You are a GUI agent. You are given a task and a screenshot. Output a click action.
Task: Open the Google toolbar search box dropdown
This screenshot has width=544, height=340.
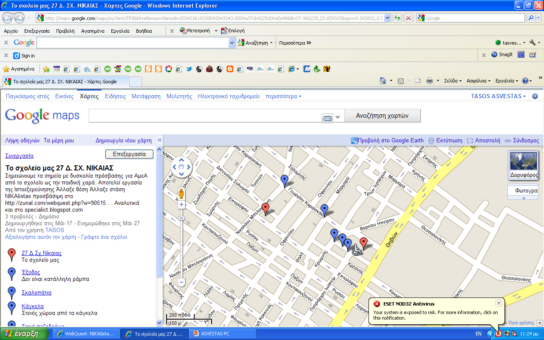click(232, 42)
